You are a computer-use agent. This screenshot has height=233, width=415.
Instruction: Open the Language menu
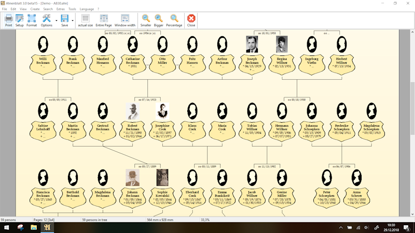tap(87, 9)
